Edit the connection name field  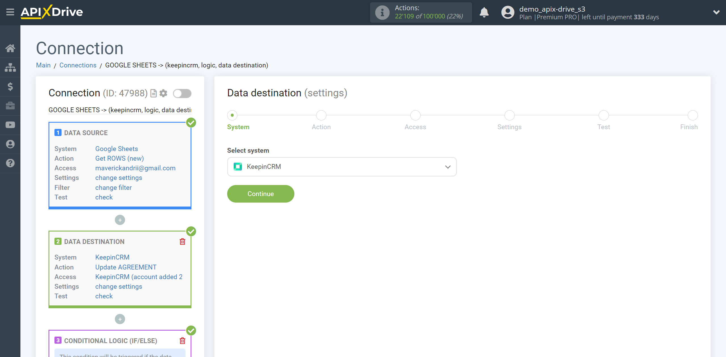(x=120, y=110)
